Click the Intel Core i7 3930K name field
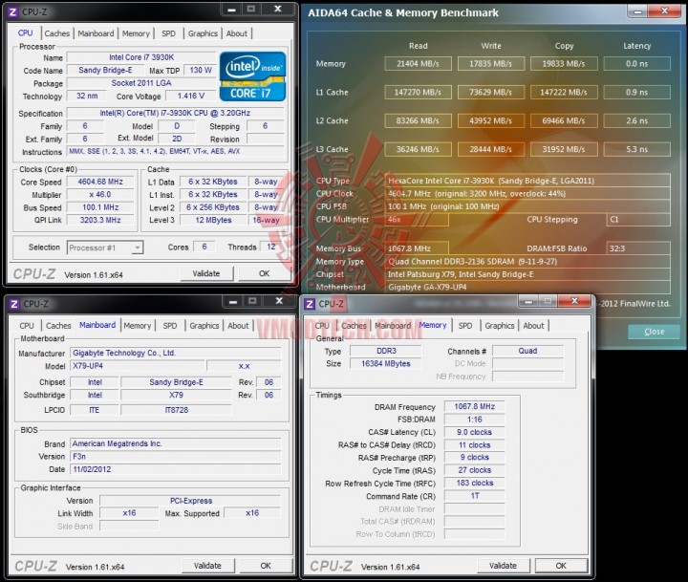The height and width of the screenshot is (582, 688). pos(141,57)
